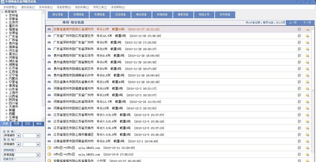Expand the 江苏省 tree node
Screen dimensions: 316x162
(7, 68)
